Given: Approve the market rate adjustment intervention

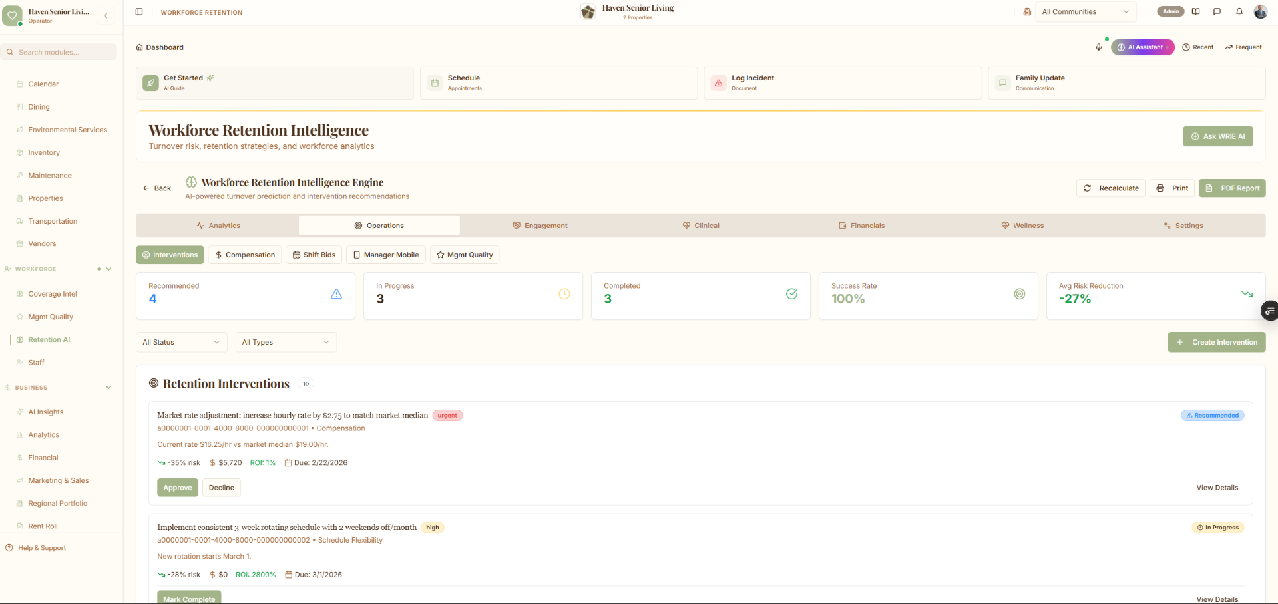Looking at the screenshot, I should (x=178, y=488).
